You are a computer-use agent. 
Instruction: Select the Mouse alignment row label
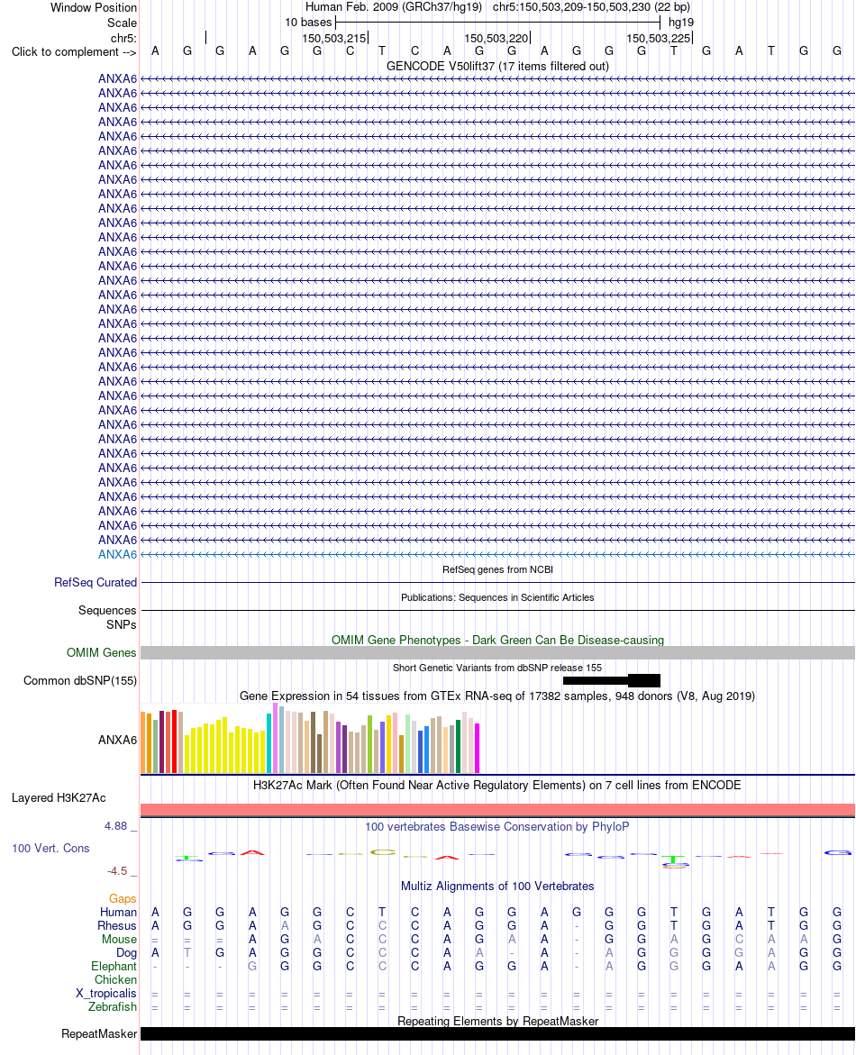point(119,940)
